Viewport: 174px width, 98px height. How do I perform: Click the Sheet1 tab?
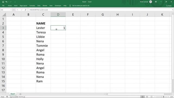tap(13, 94)
